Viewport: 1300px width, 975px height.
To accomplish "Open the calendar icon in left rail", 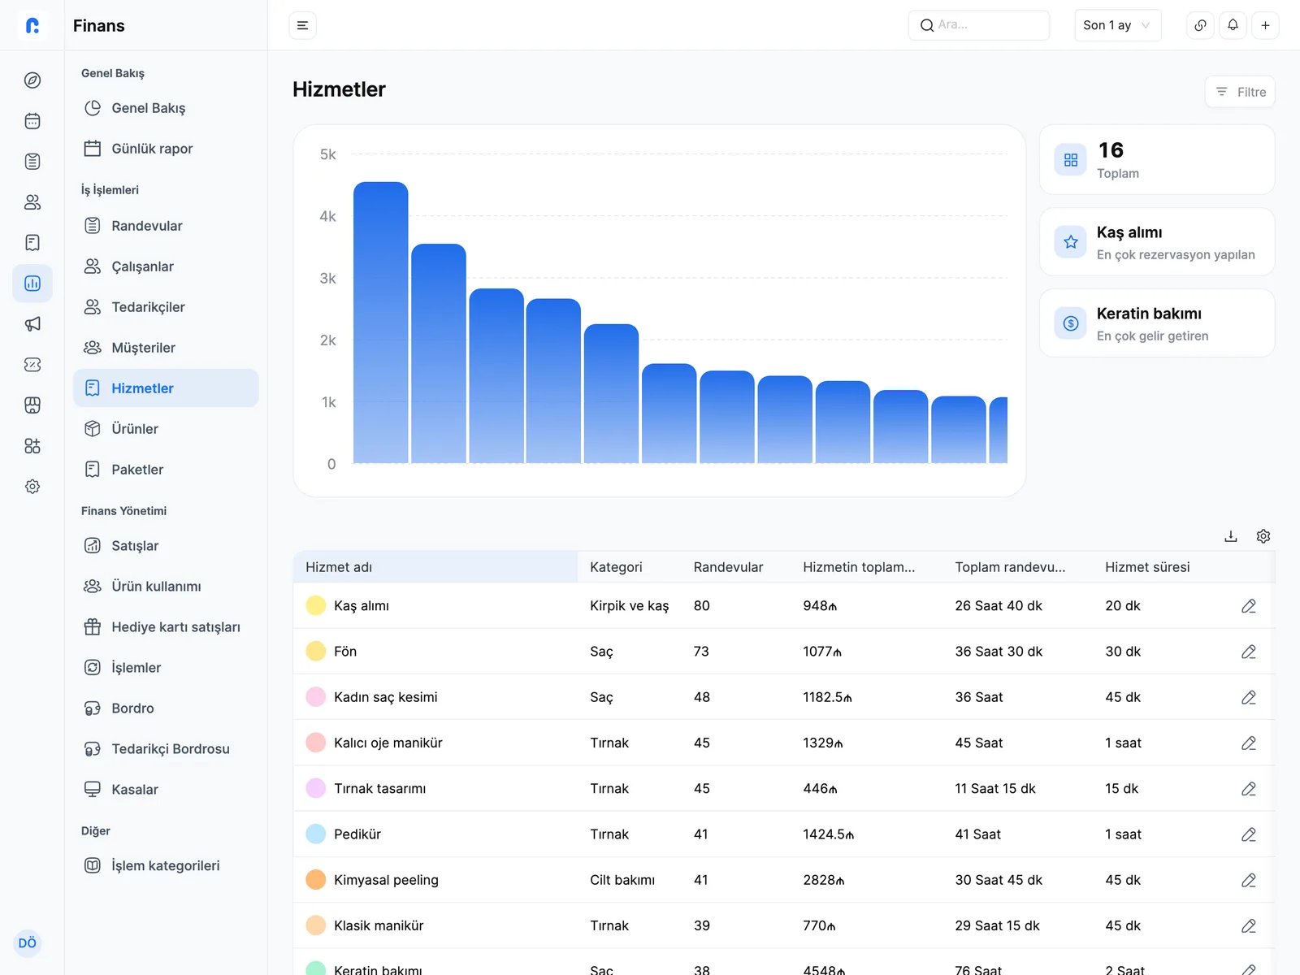I will (x=32, y=121).
